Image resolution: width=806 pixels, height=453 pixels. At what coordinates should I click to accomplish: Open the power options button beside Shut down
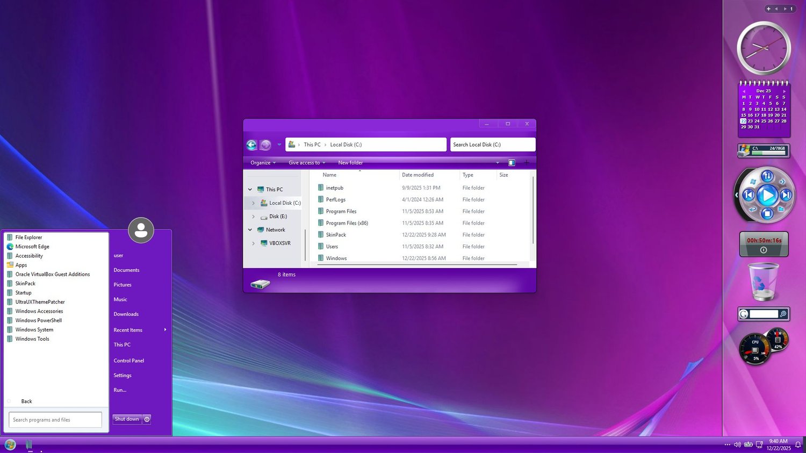pos(147,419)
